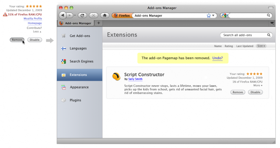Open the Search Engines category
Viewport: 280px width, 148px height.
coord(80,61)
